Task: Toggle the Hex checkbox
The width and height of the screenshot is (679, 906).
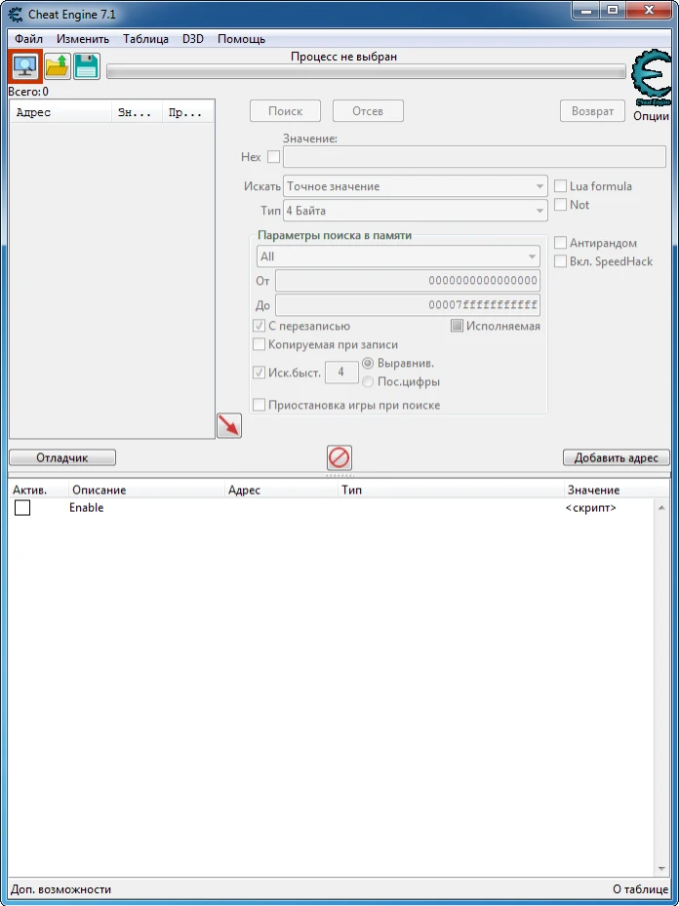Action: click(x=273, y=157)
